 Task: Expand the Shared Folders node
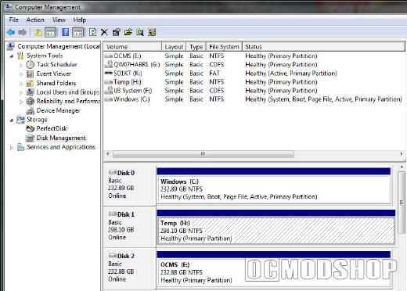tap(21, 84)
